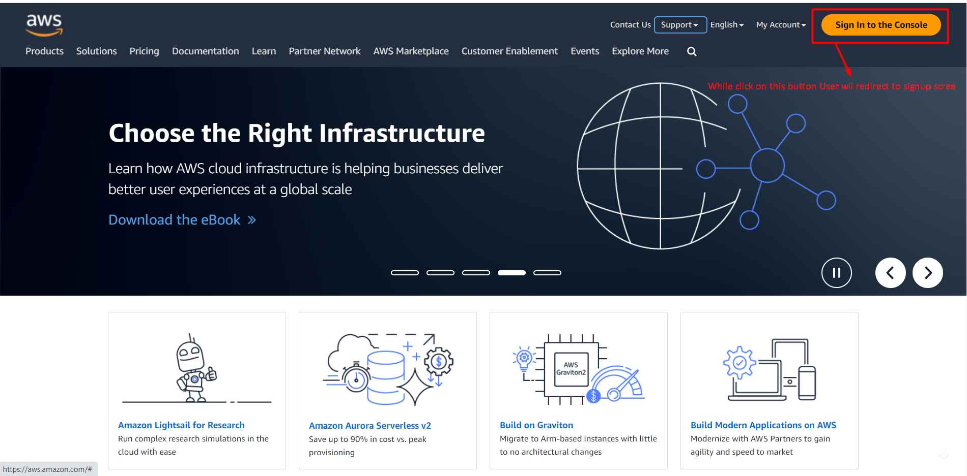Screen dimensions: 967x476
Task: Select the fifth carousel slide indicator
Action: click(x=547, y=273)
